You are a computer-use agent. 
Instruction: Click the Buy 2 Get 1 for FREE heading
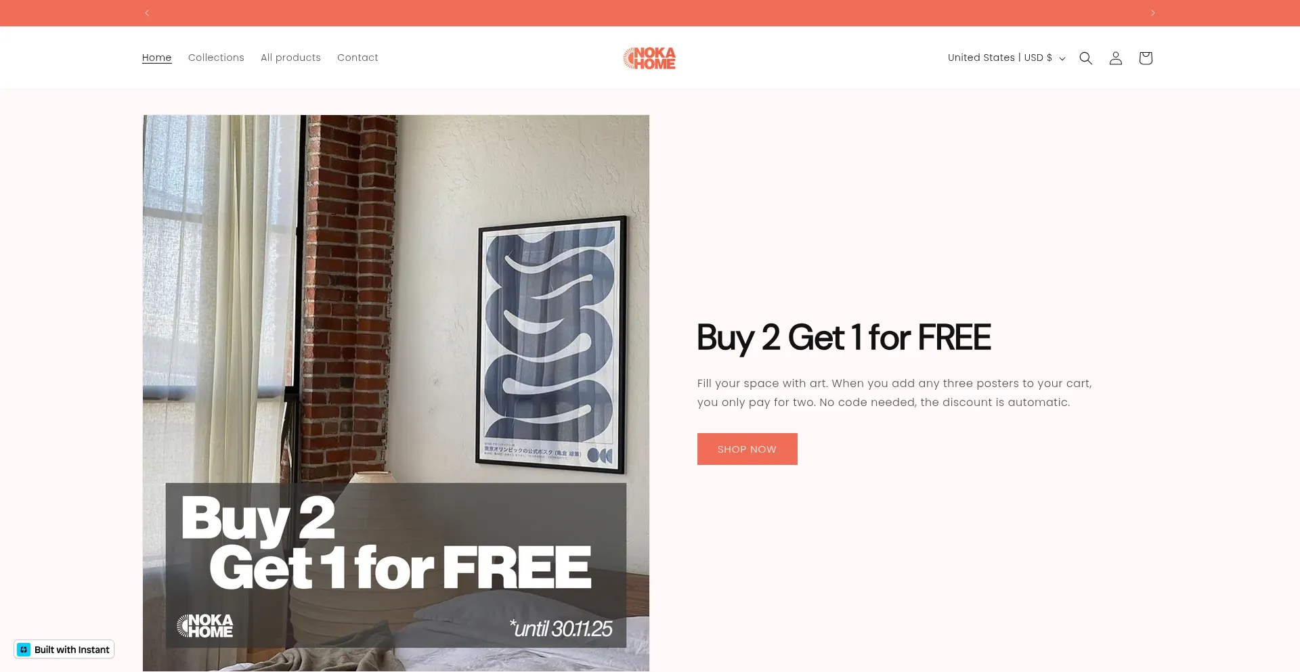(844, 338)
